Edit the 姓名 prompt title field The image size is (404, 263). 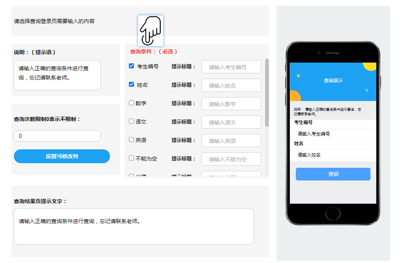[231, 85]
